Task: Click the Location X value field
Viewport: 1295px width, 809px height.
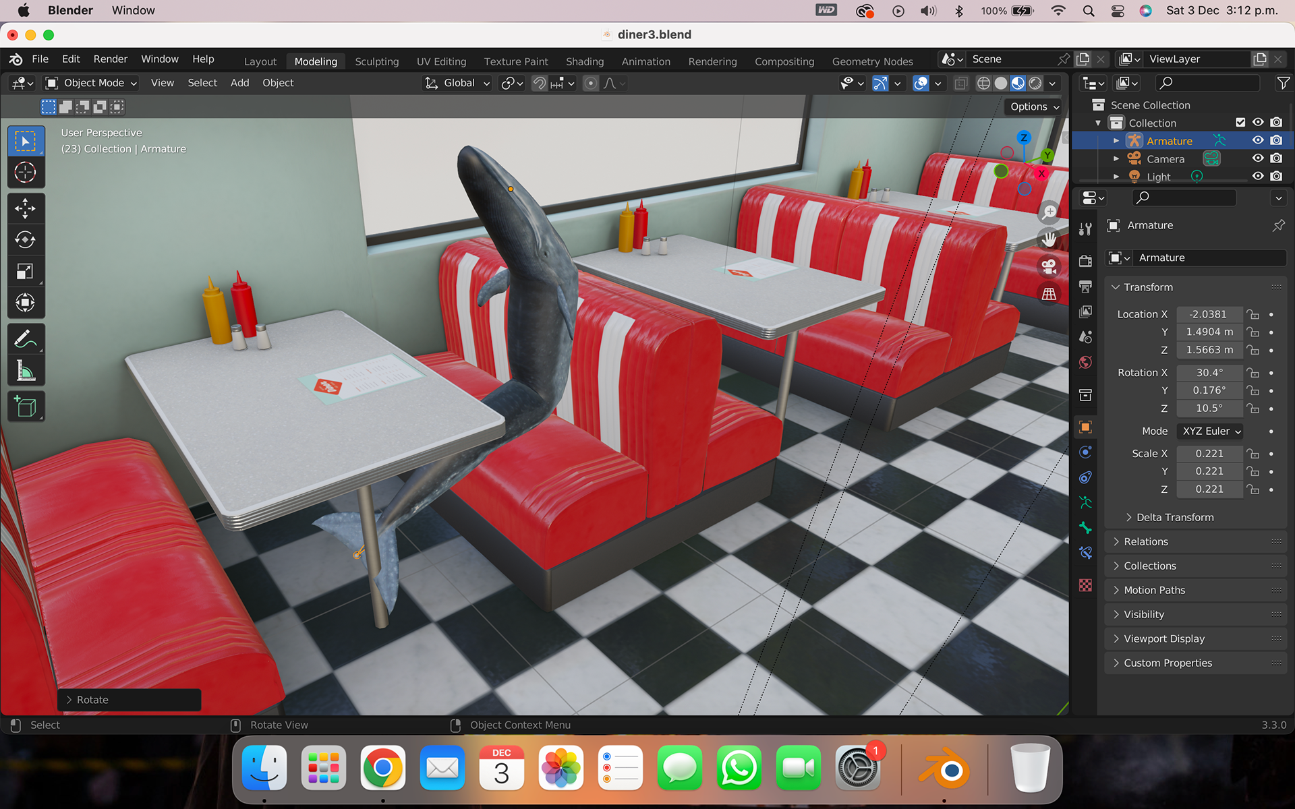Action: (1209, 314)
